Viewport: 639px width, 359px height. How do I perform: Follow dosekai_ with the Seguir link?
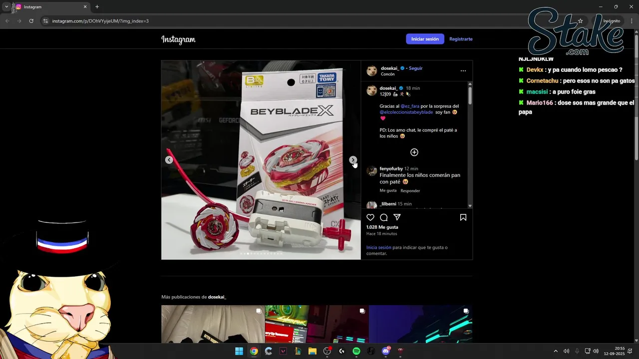click(415, 68)
